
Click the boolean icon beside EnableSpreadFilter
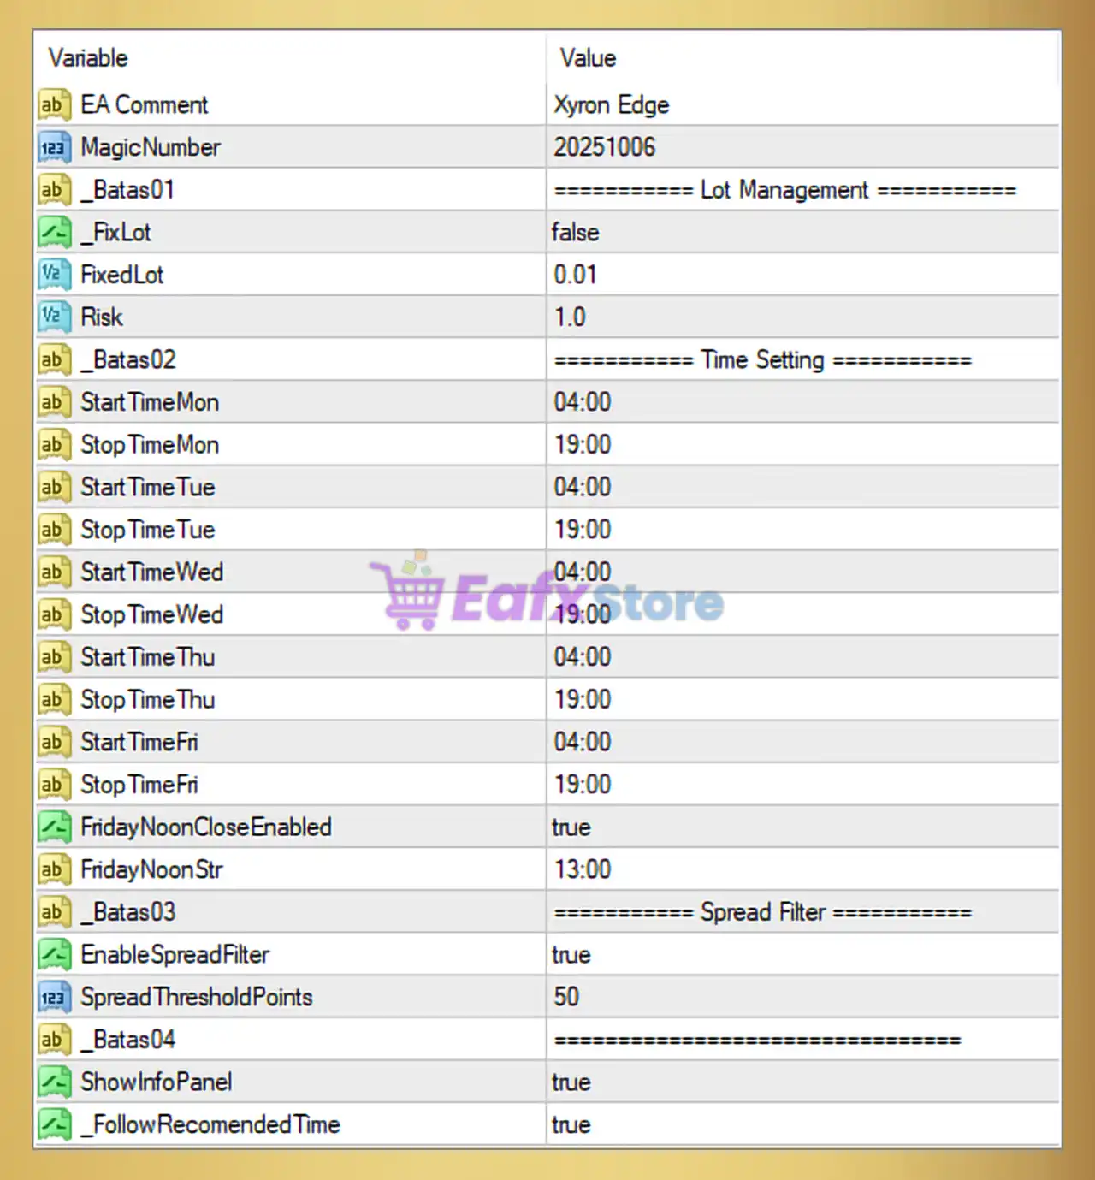(54, 954)
